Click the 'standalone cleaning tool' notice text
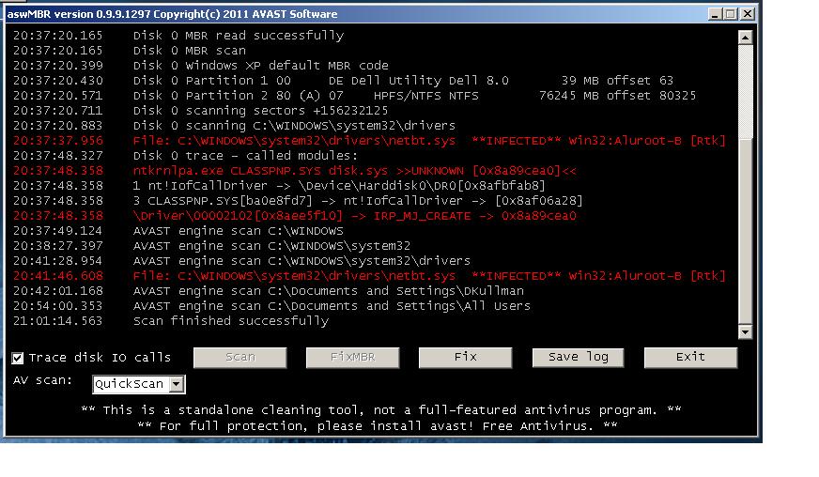The width and height of the screenshot is (819, 477). point(381,410)
